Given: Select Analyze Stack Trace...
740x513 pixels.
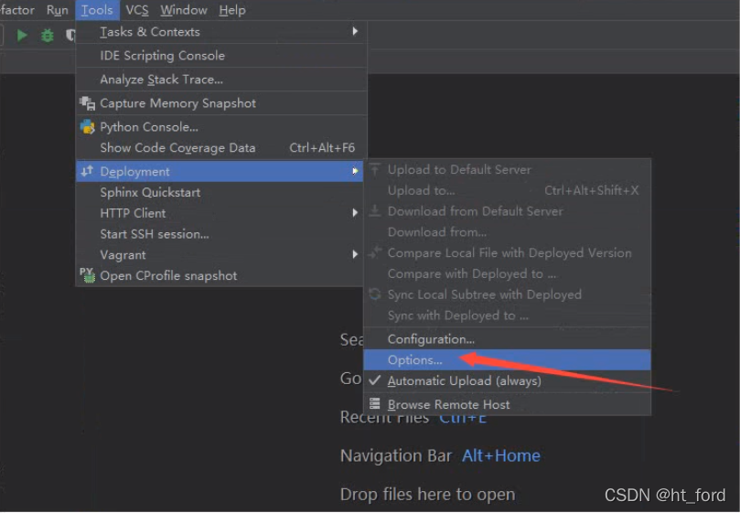Looking at the screenshot, I should [221, 80].
